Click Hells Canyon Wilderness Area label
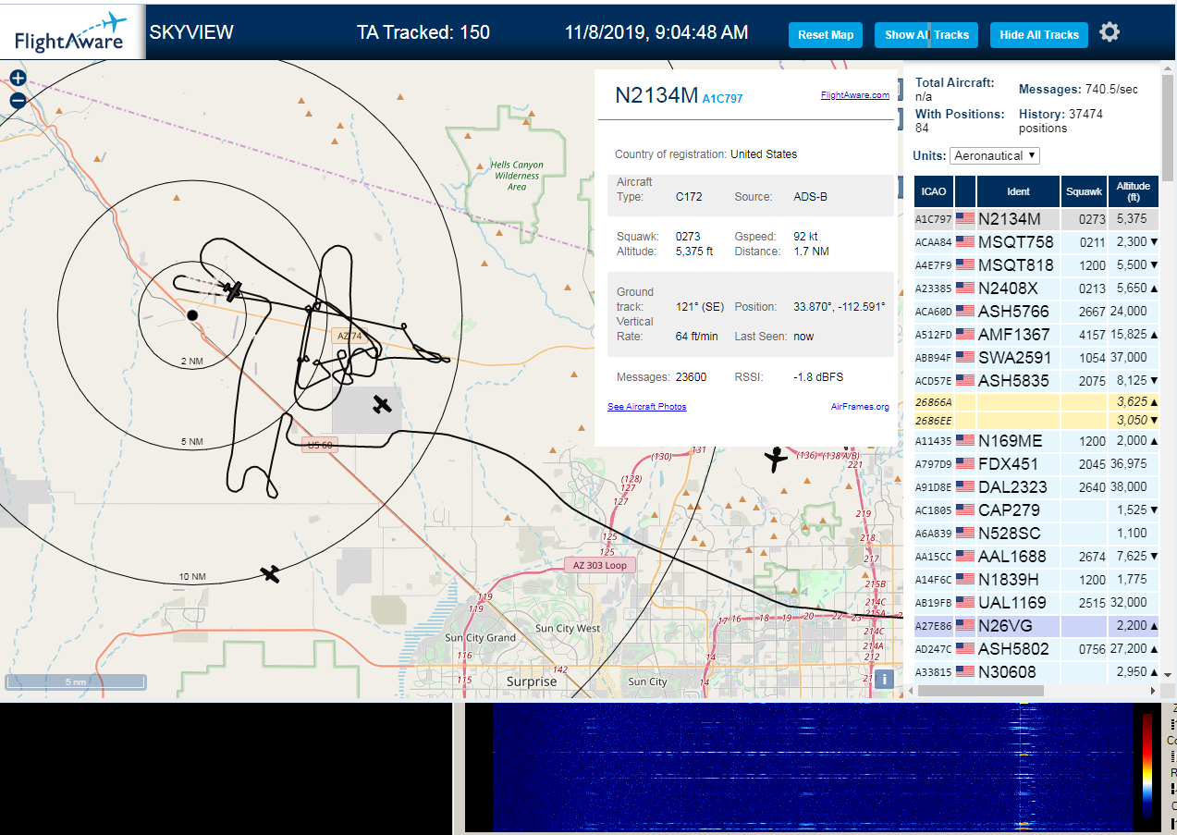 tap(517, 176)
